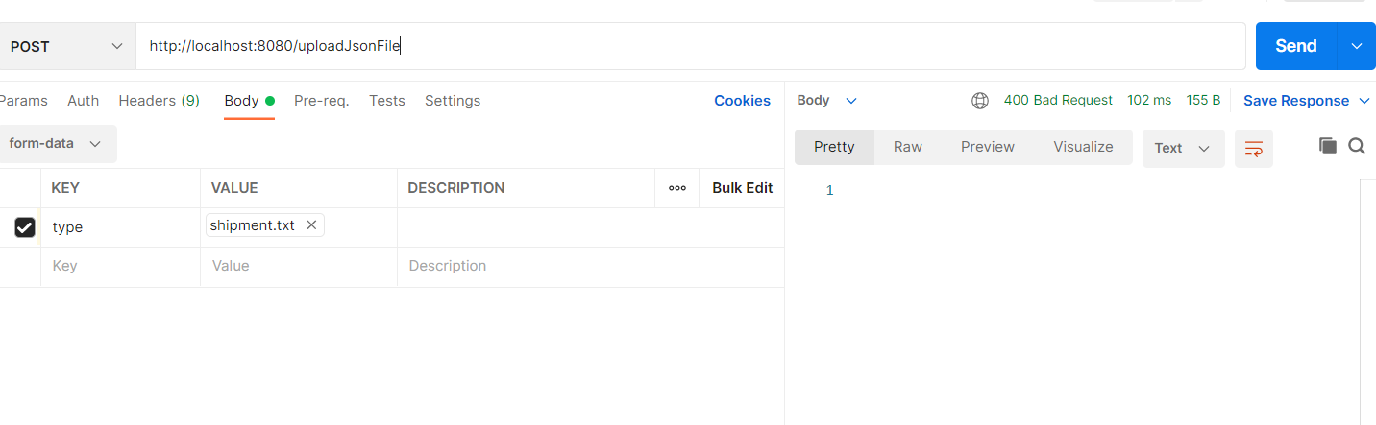Image resolution: width=1376 pixels, height=425 pixels.
Task: Open the Cookies link
Action: point(742,101)
